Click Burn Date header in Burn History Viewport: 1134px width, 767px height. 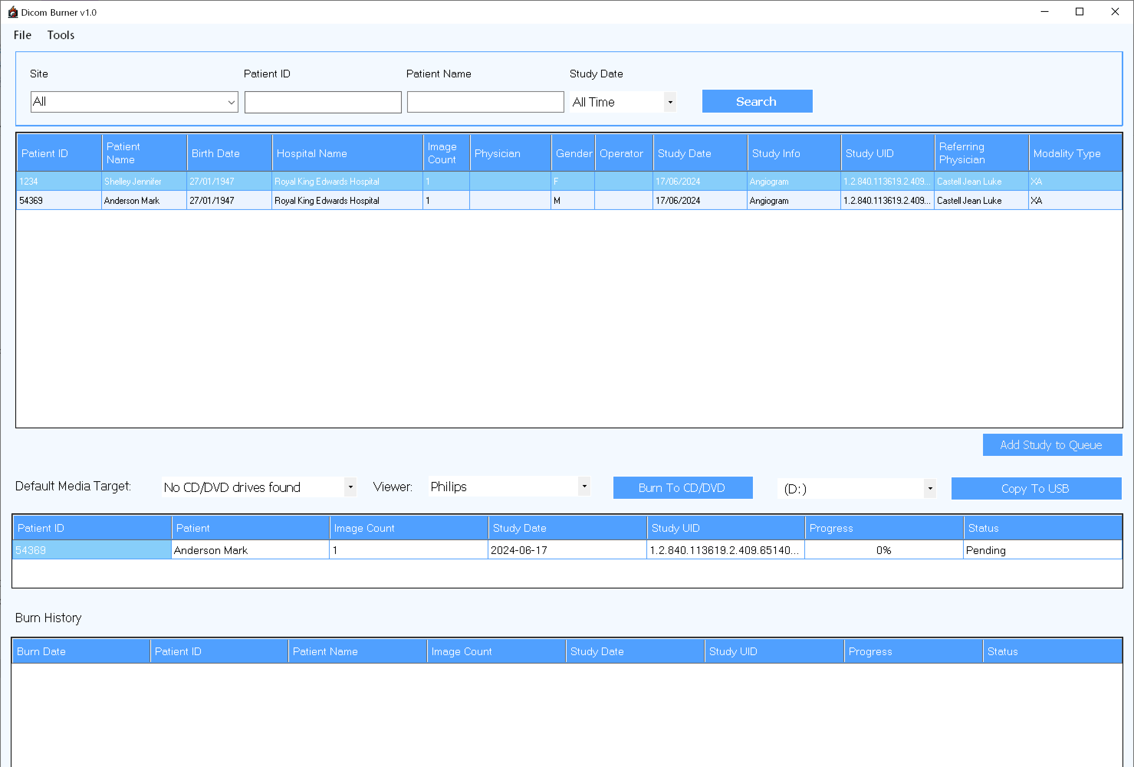[81, 651]
